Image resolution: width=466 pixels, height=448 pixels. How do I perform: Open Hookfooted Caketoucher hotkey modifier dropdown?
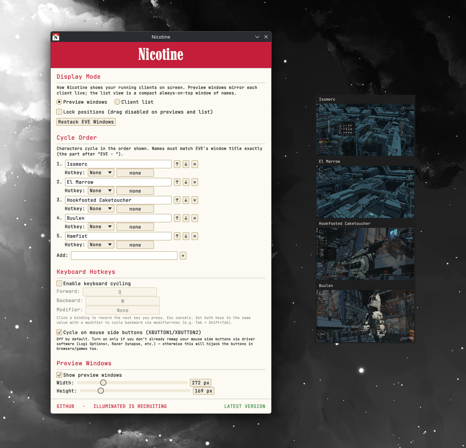tap(101, 208)
